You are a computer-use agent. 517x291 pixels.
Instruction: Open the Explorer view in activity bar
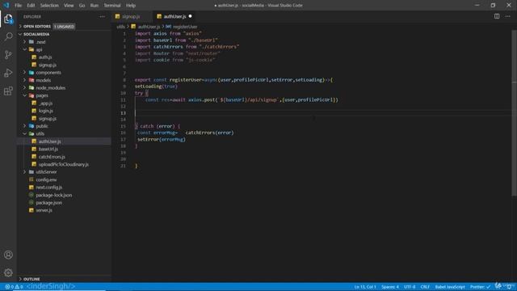pyautogui.click(x=8, y=19)
